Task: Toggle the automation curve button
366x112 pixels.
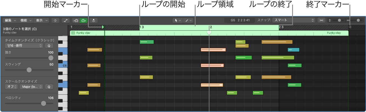Action: (x=66, y=20)
